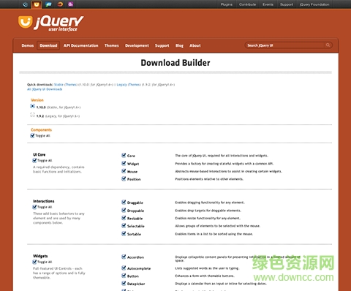Screen dimensions: 351x291
Task: Uncheck the Autocomplete widget
Action: 124,268
